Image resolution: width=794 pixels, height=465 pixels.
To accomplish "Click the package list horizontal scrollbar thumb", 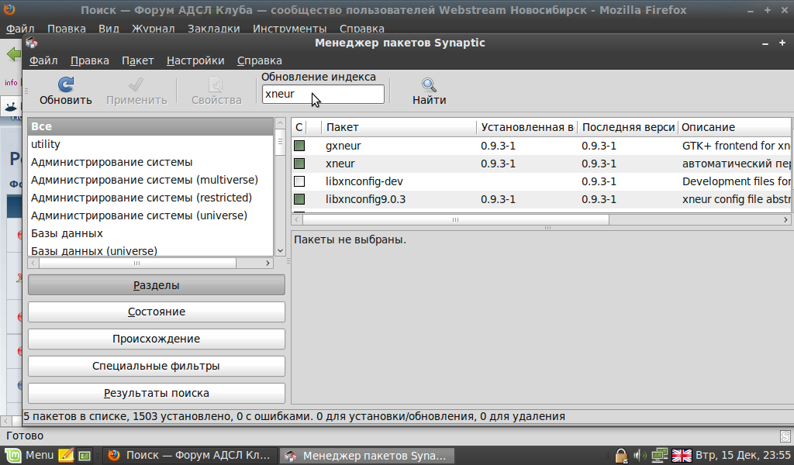I will point(456,219).
